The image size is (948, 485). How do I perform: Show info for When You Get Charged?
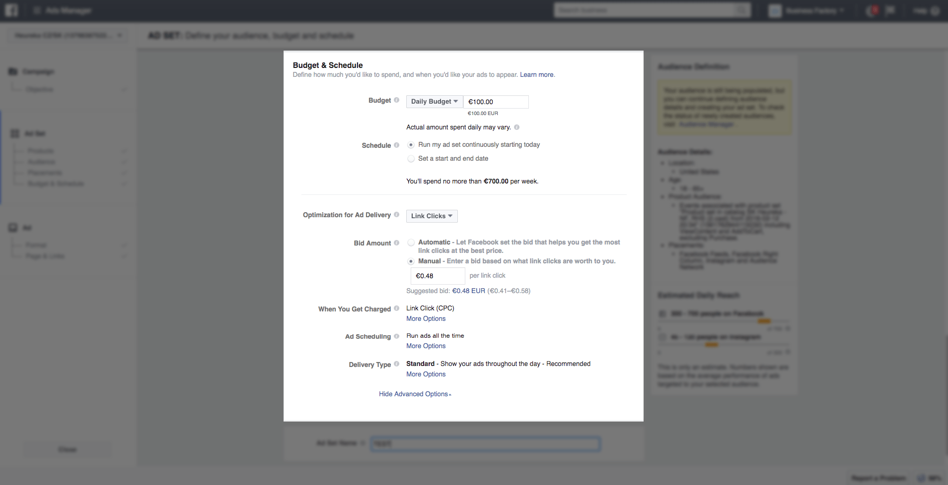(396, 308)
